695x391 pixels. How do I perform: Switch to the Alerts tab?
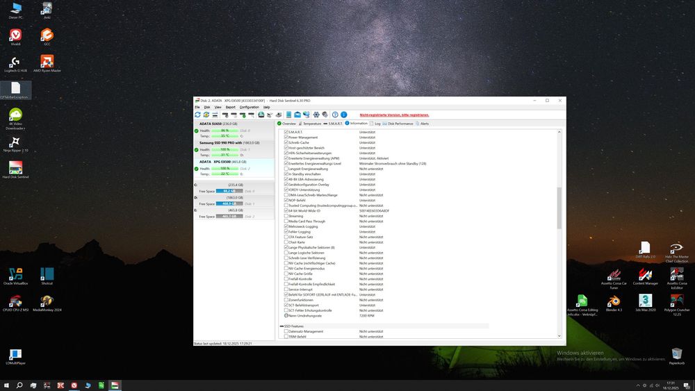(x=422, y=124)
